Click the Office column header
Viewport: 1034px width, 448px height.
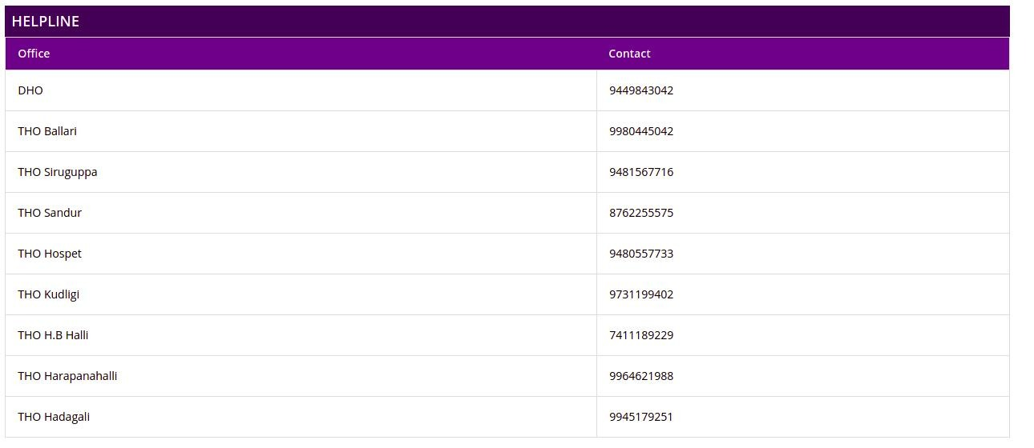point(34,54)
